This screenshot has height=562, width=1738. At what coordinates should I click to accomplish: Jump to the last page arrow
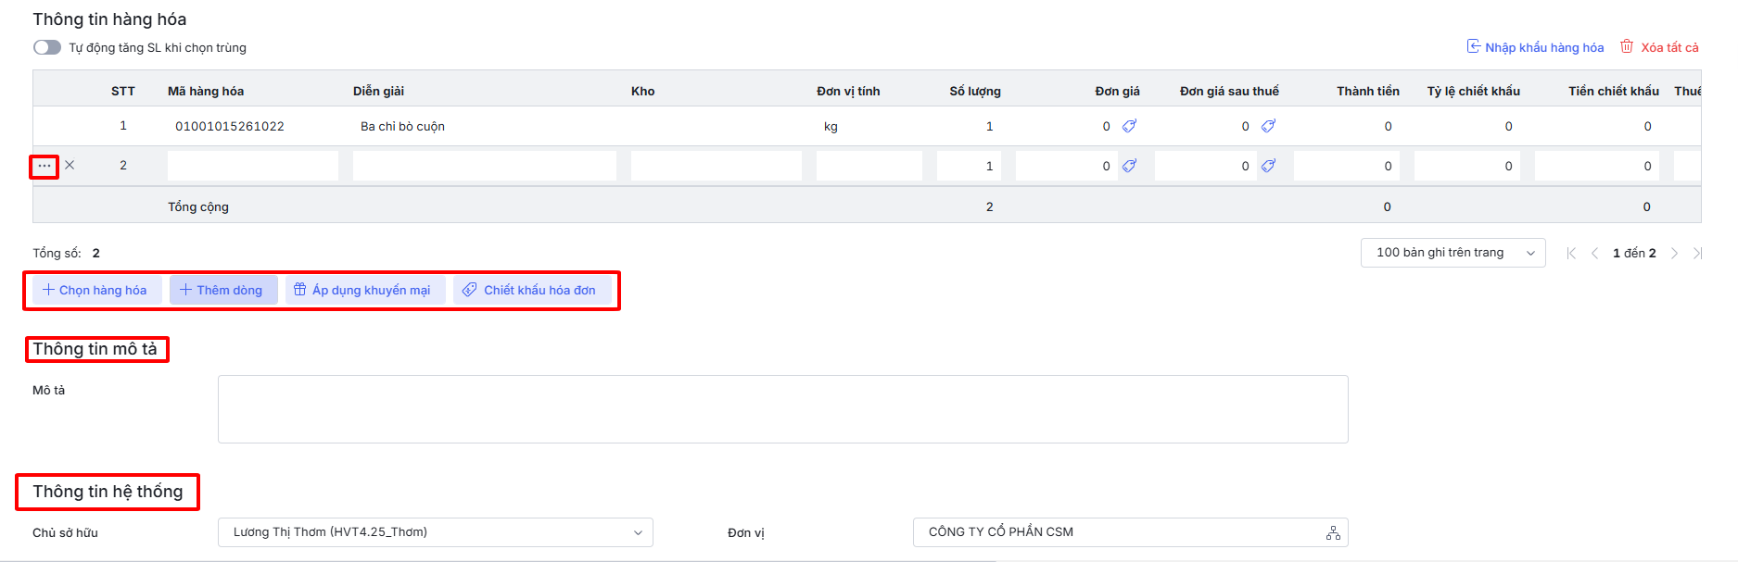[x=1696, y=254]
